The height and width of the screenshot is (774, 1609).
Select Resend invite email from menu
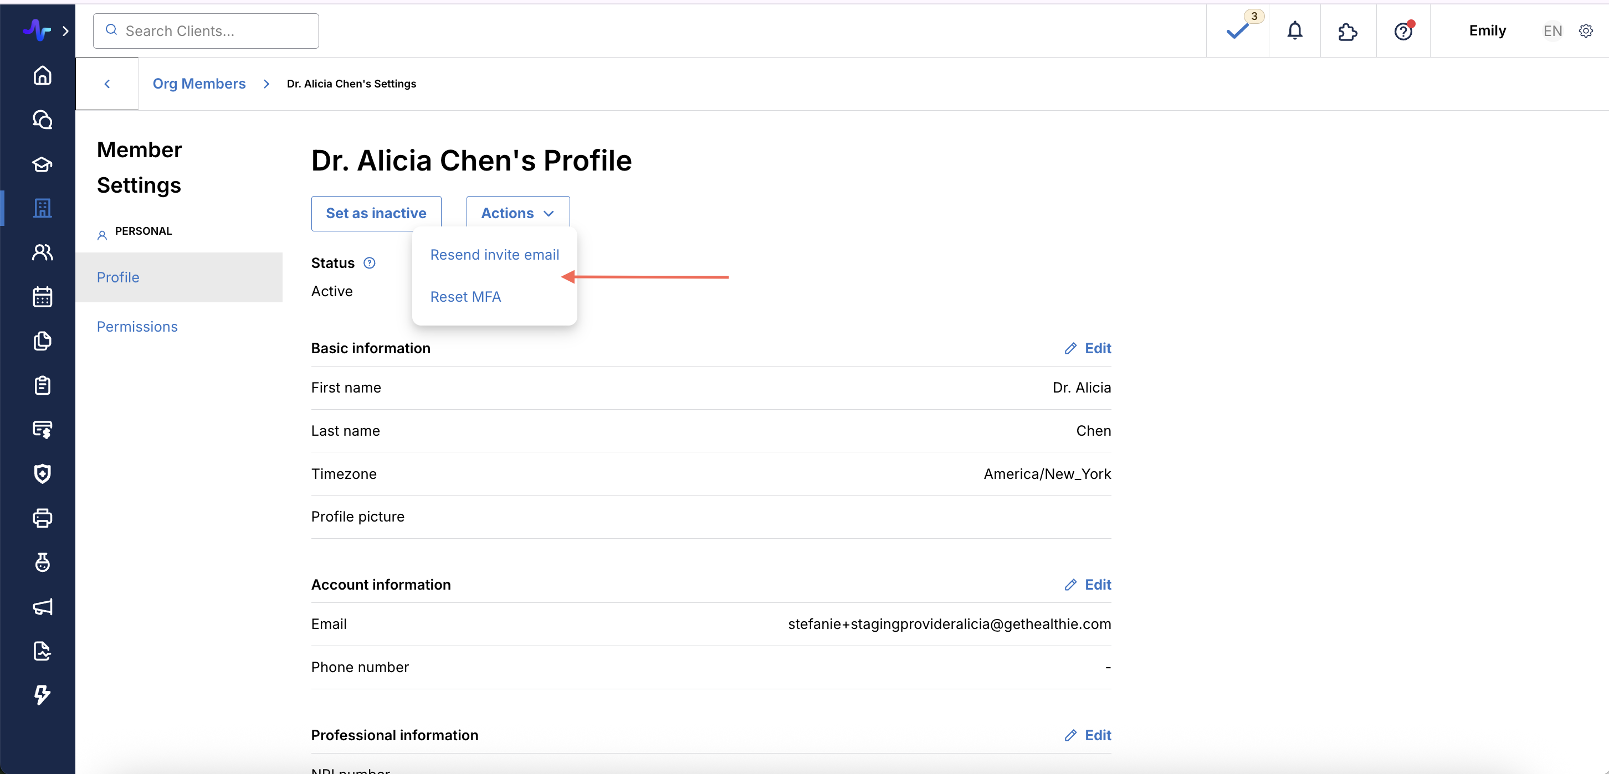494,255
